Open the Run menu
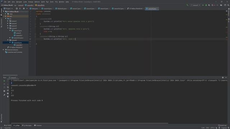230x129 pixels. coord(47,2)
